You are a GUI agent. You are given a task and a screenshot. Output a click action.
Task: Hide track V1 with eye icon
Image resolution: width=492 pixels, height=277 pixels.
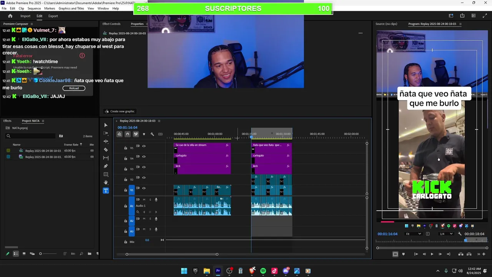tap(144, 188)
